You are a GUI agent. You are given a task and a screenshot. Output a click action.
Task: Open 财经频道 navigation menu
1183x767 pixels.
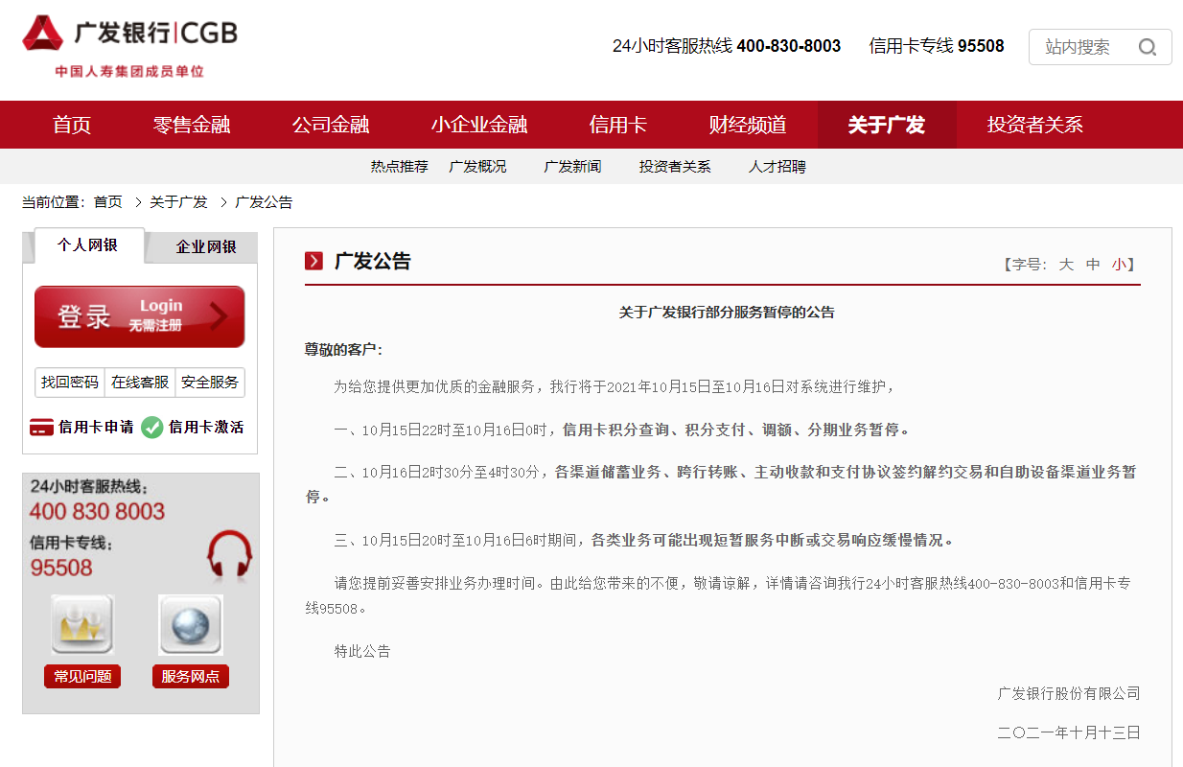[748, 125]
